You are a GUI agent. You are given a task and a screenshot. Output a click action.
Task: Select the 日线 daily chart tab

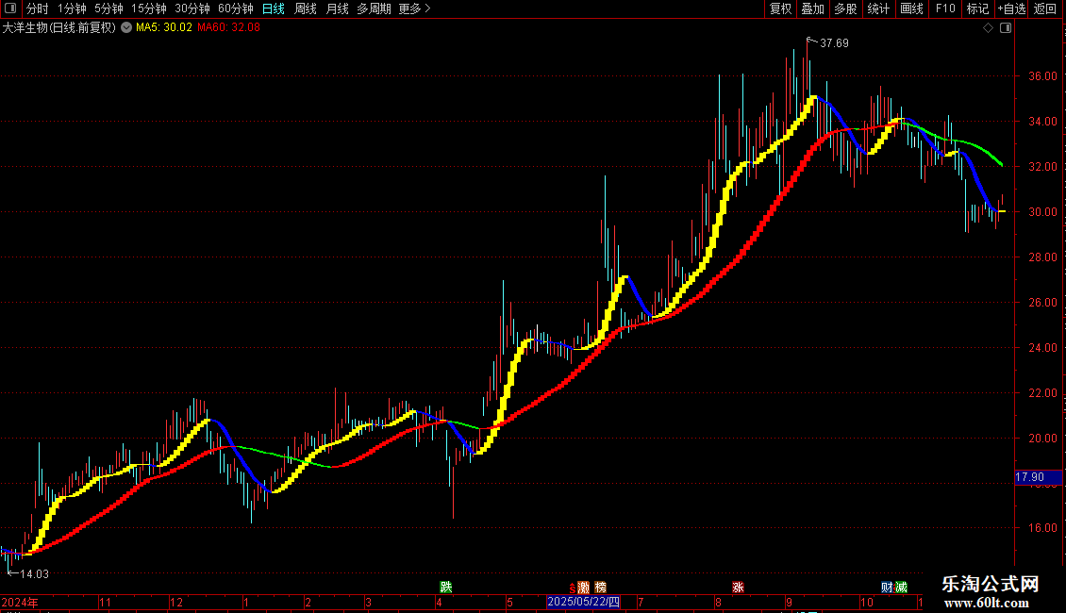[274, 8]
